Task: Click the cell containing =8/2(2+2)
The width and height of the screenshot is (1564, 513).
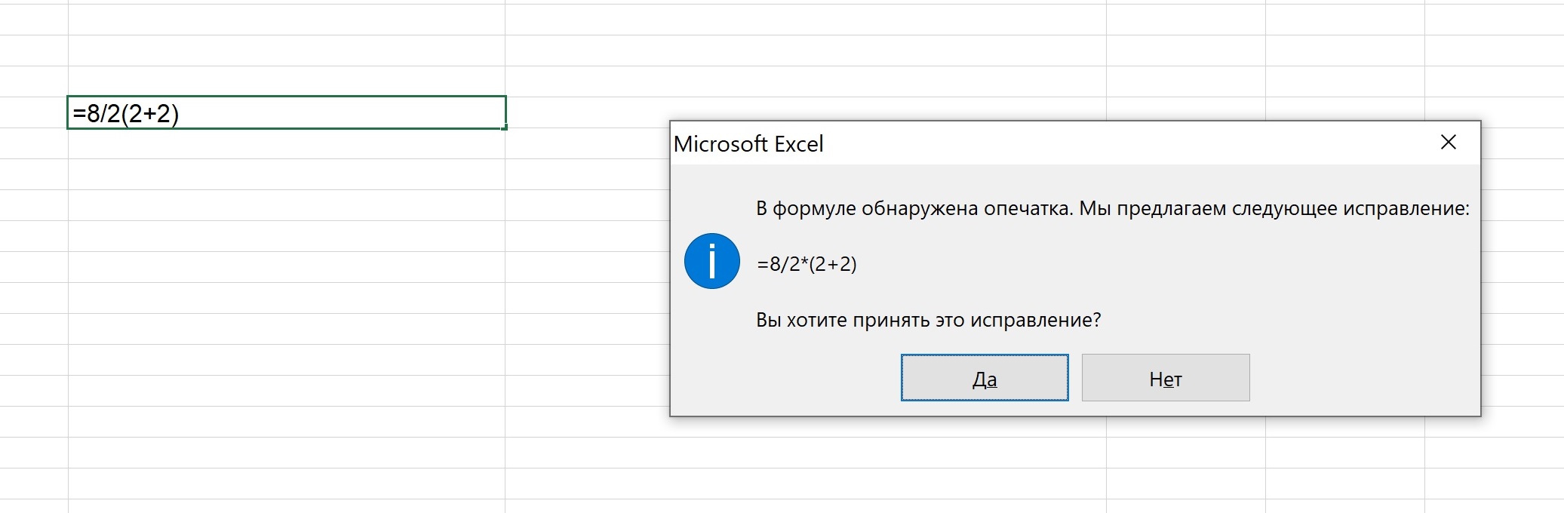Action: 286,113
